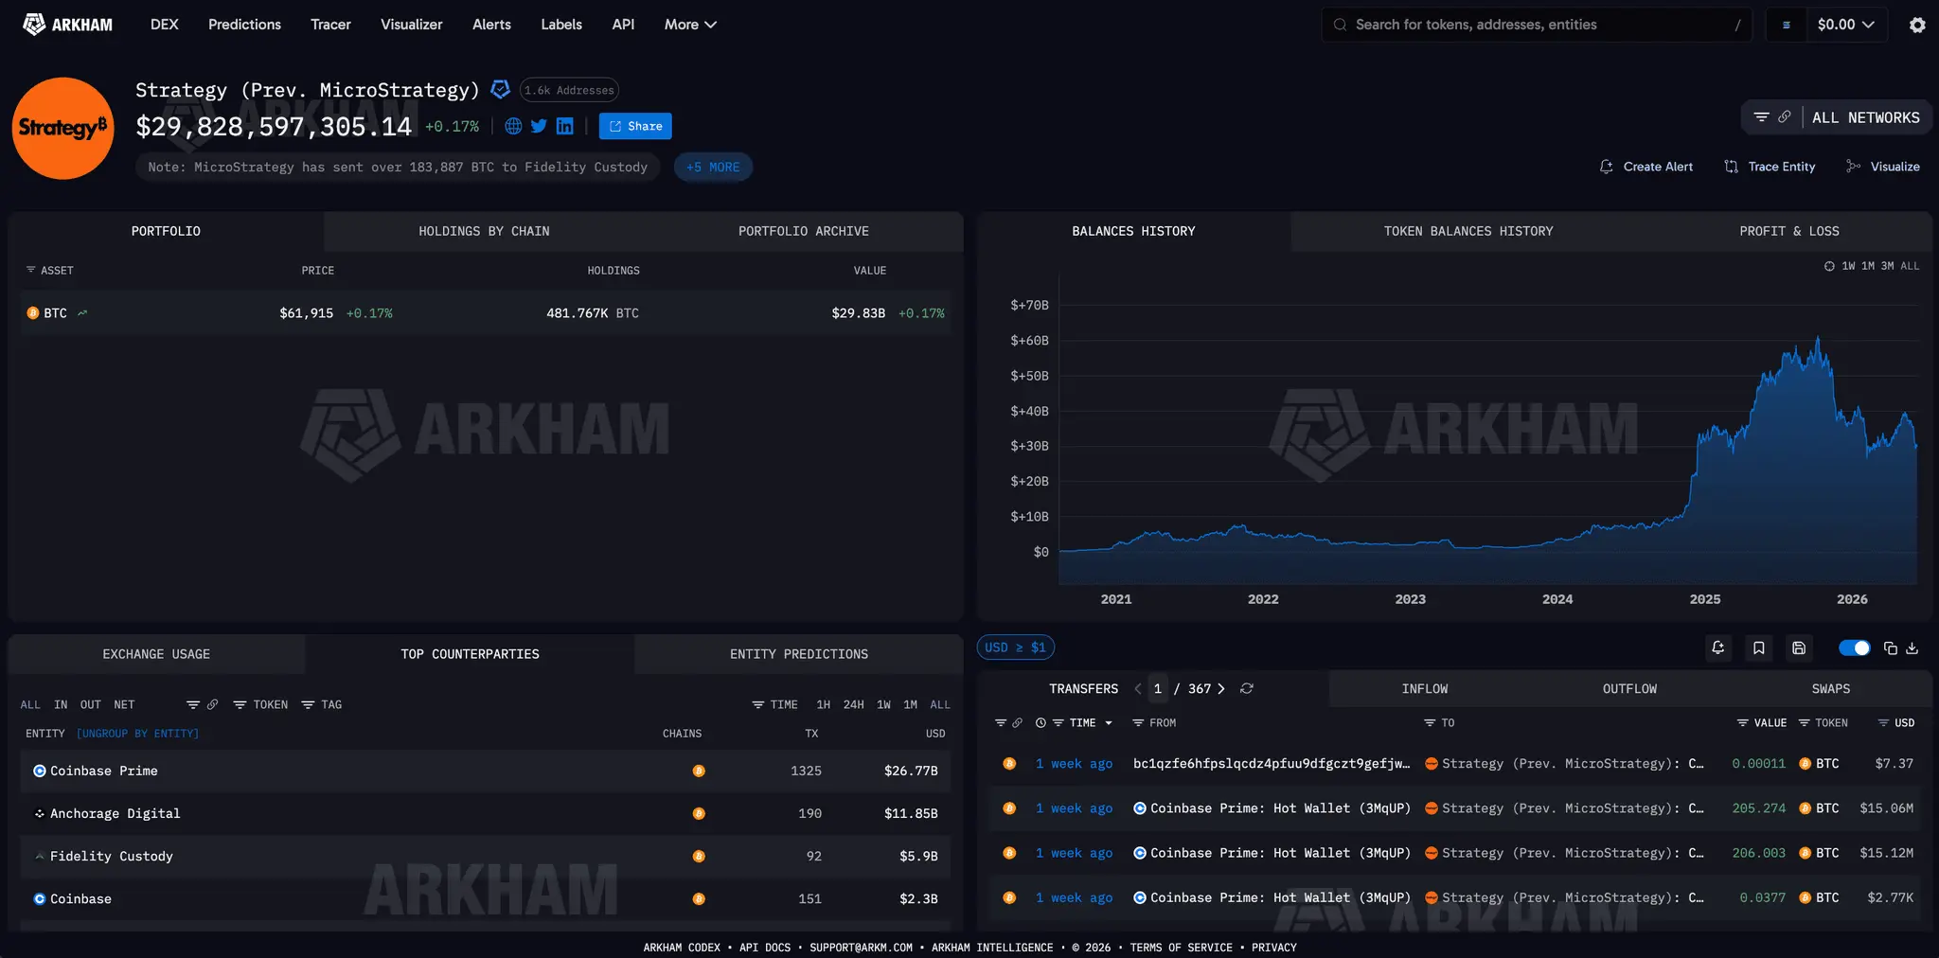This screenshot has width=1939, height=958.
Task: Switch to the Outflow tab
Action: (x=1629, y=689)
